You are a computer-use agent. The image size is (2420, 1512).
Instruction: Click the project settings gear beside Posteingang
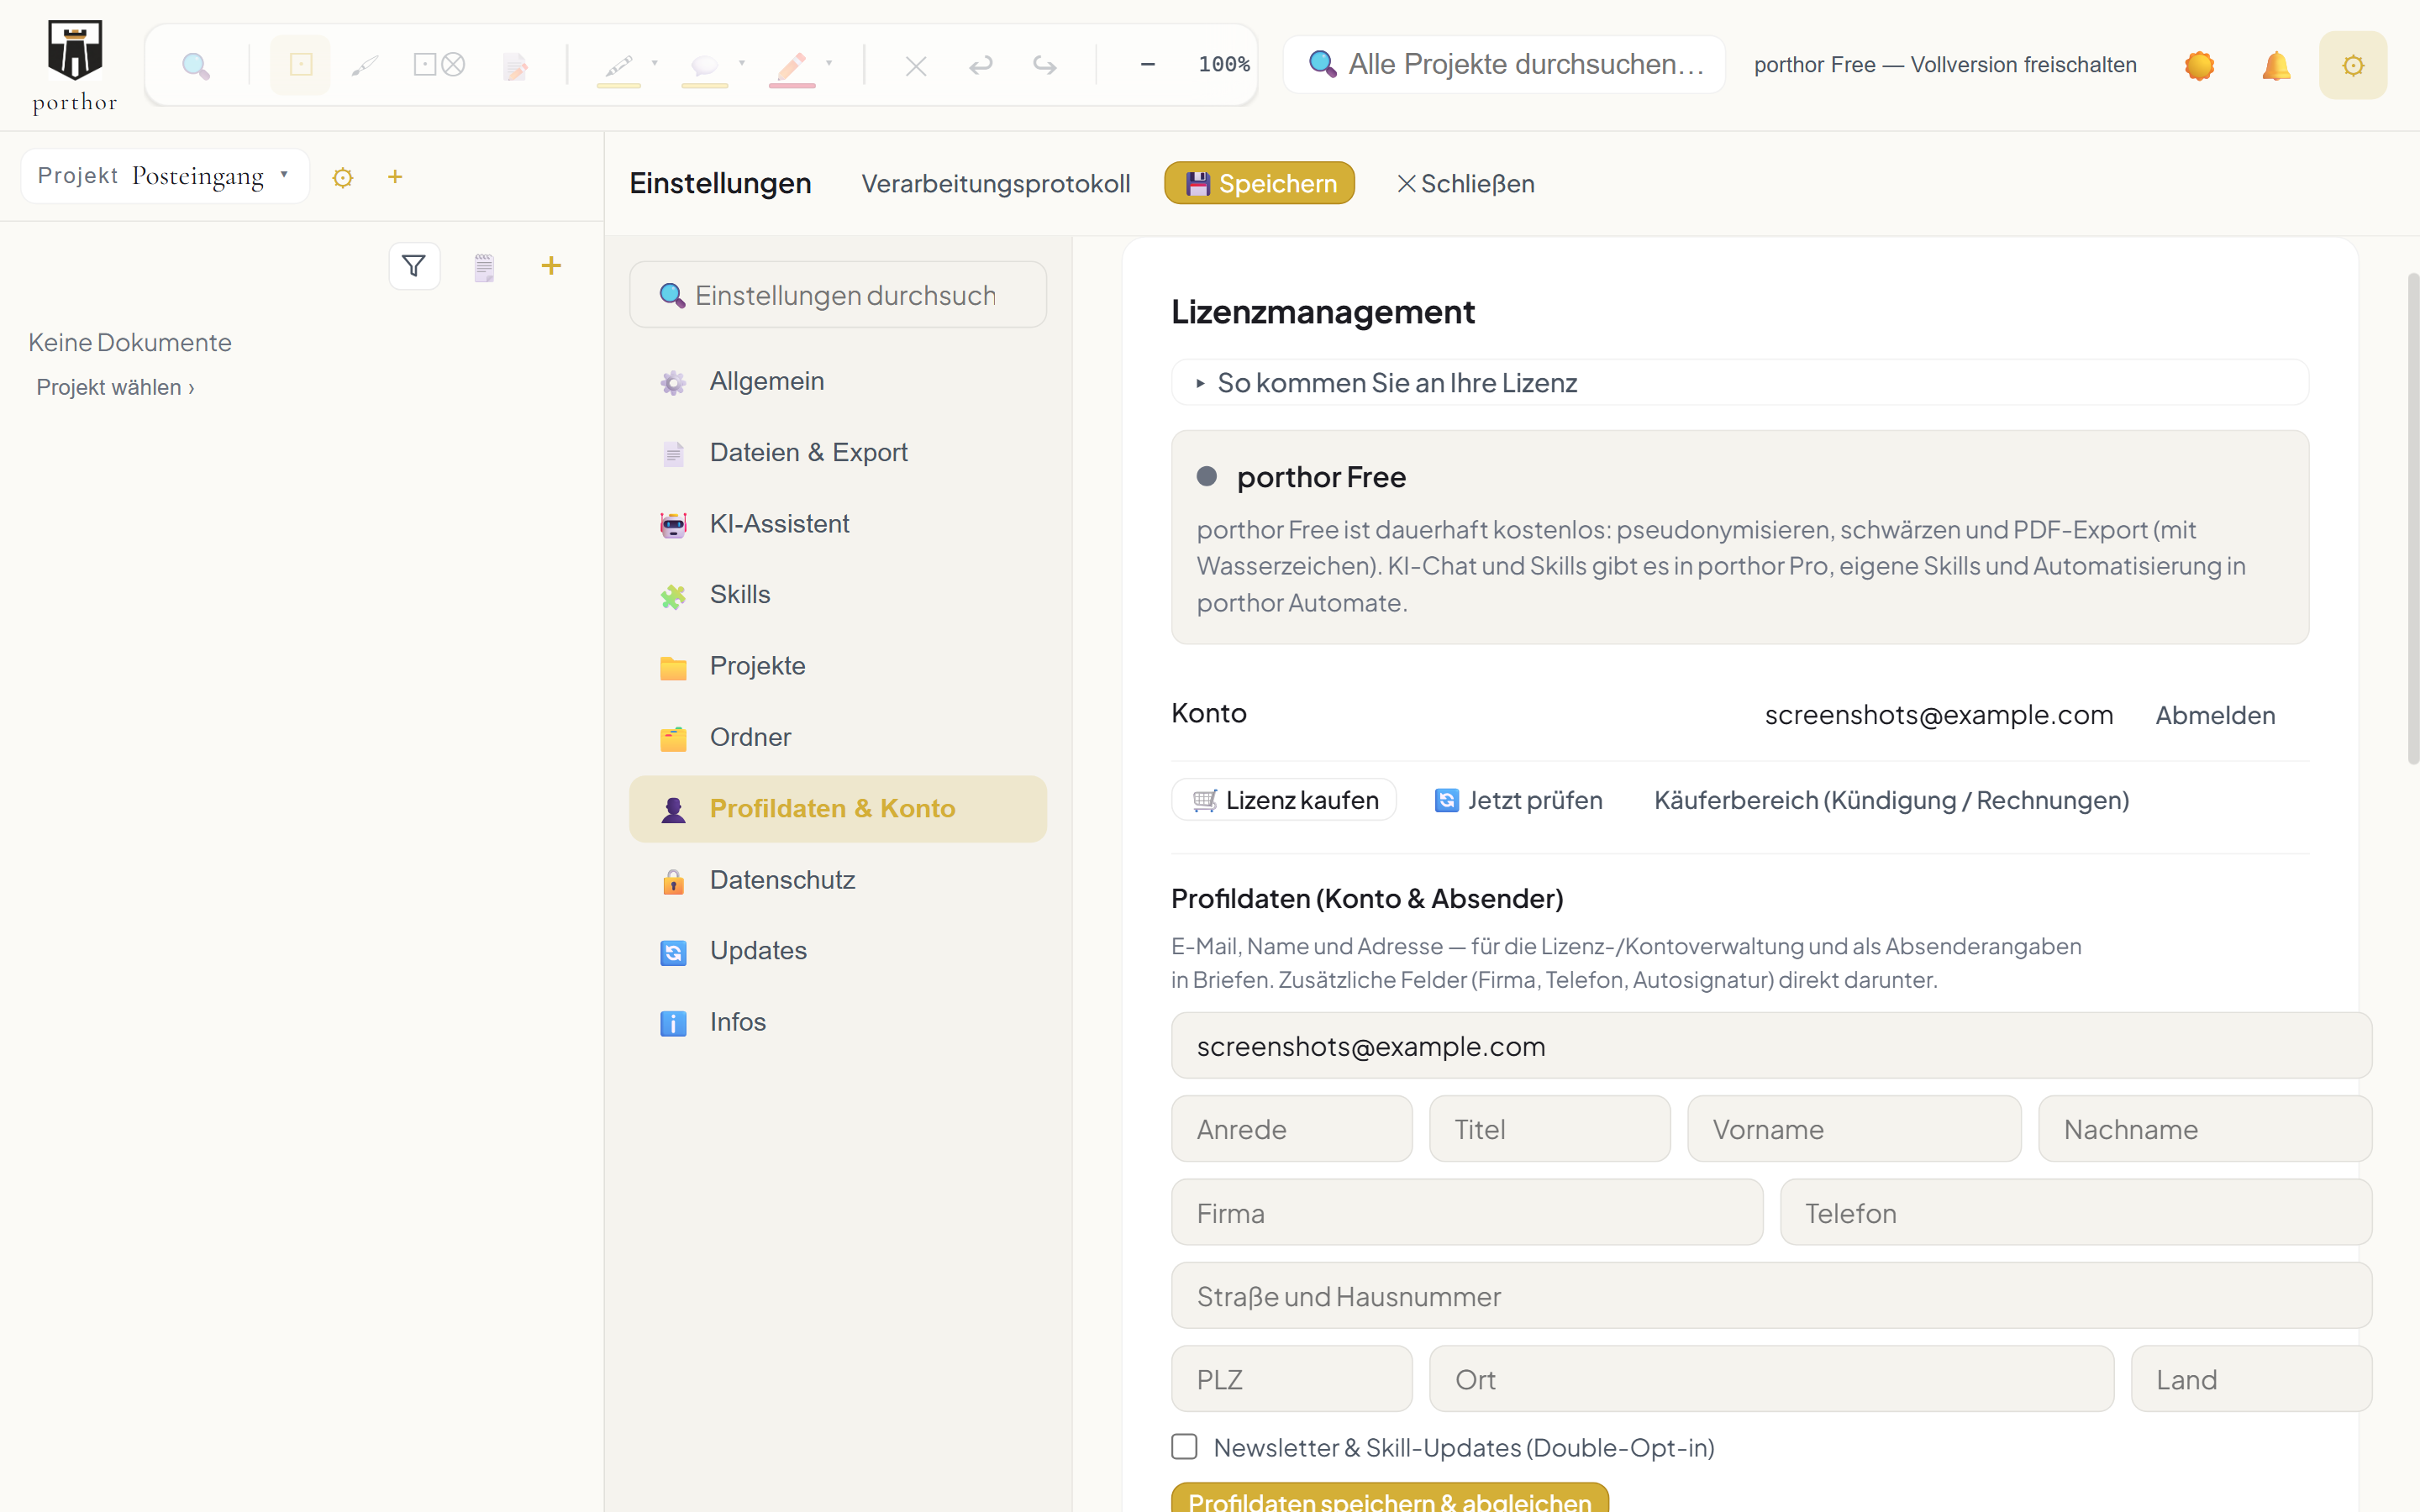coord(343,178)
